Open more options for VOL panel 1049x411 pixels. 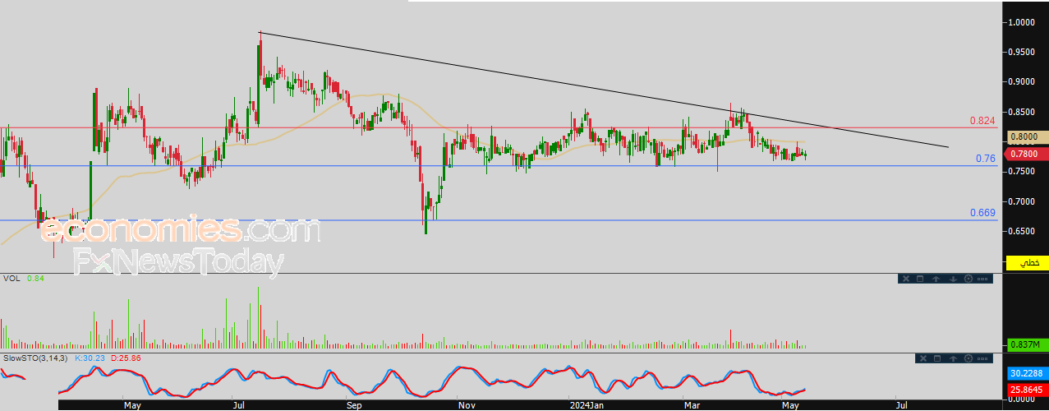pos(982,279)
